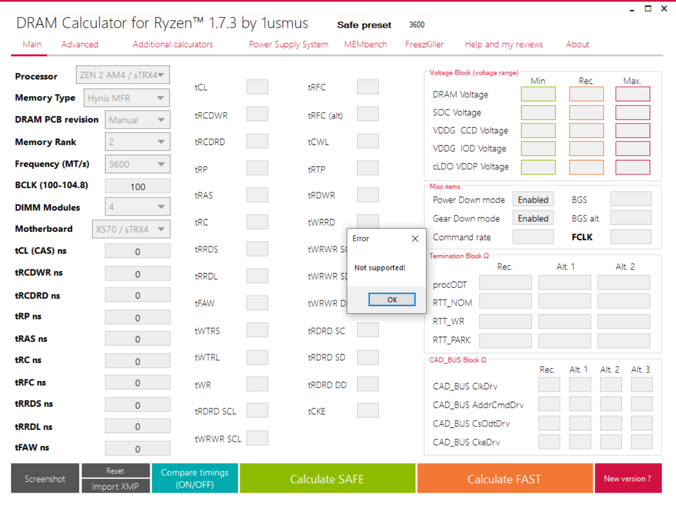Click the CAD_BUS ClkDrv Rec. field
The image size is (676, 505).
click(x=549, y=385)
